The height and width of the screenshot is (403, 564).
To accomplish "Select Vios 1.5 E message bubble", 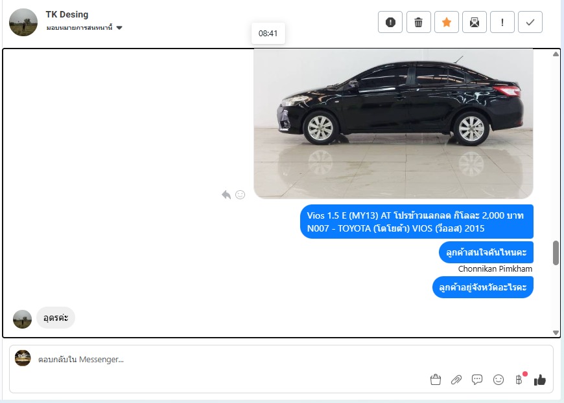I will [x=417, y=222].
